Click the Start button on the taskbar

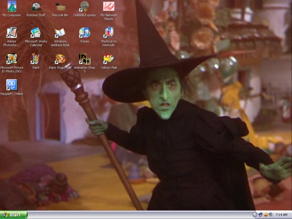14,215
